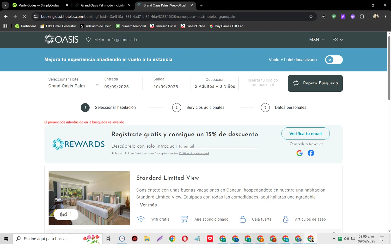391x244 pixels.
Task: Open the WPS Office taskbar icon
Action: click(x=210, y=239)
